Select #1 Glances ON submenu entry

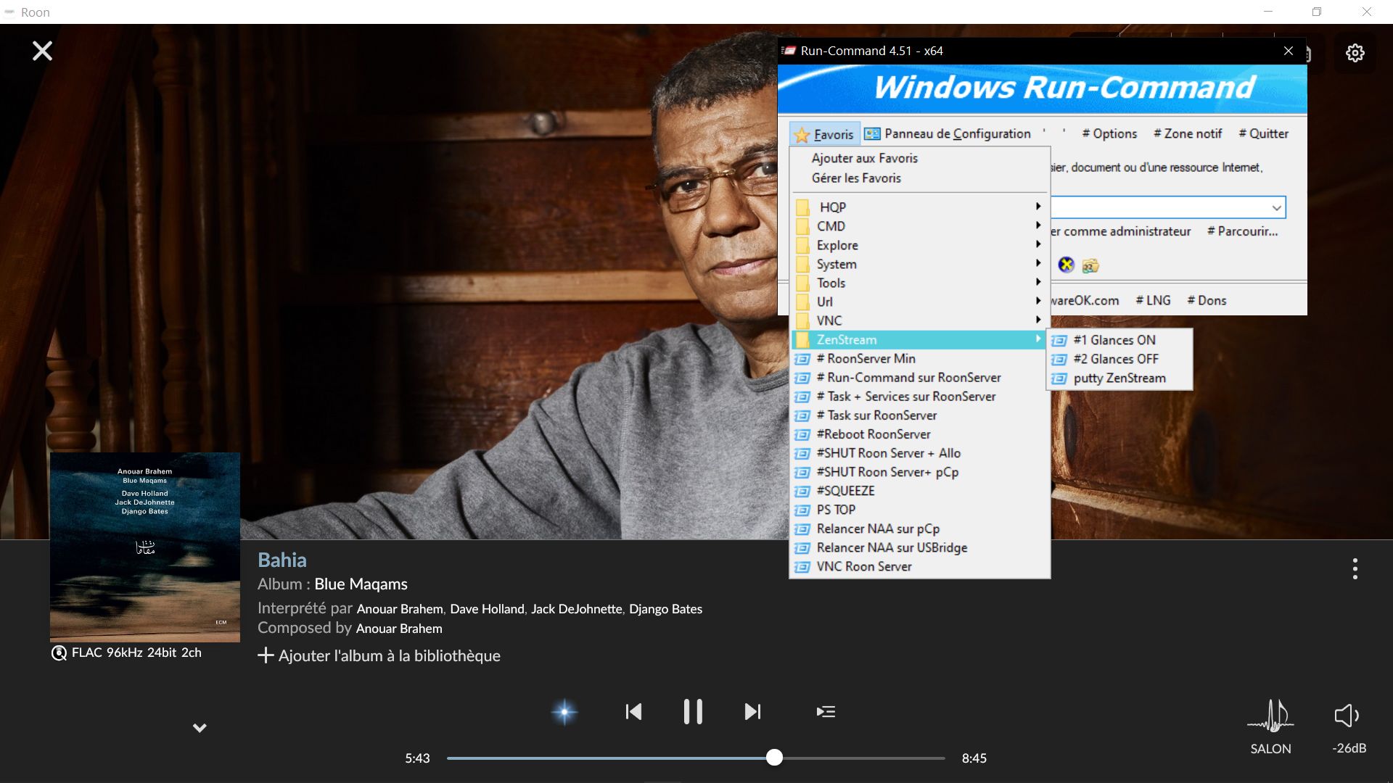point(1114,340)
